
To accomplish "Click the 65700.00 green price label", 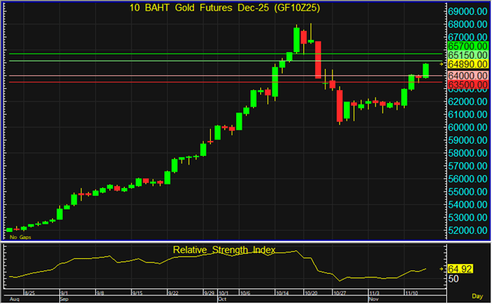I will (468, 44).
